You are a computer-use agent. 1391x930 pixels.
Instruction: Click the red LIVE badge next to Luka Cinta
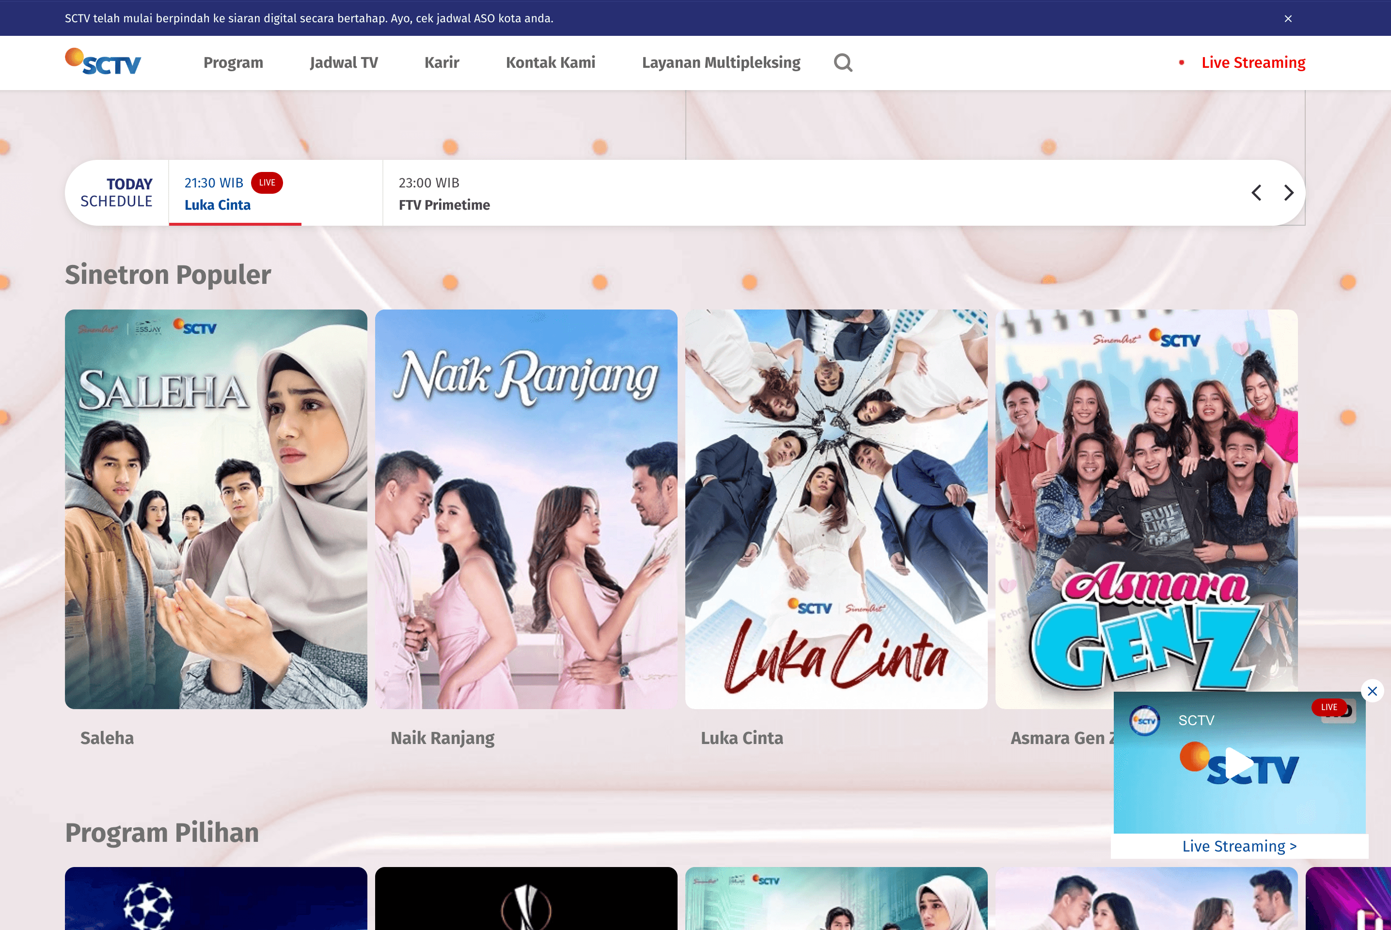[x=267, y=183]
